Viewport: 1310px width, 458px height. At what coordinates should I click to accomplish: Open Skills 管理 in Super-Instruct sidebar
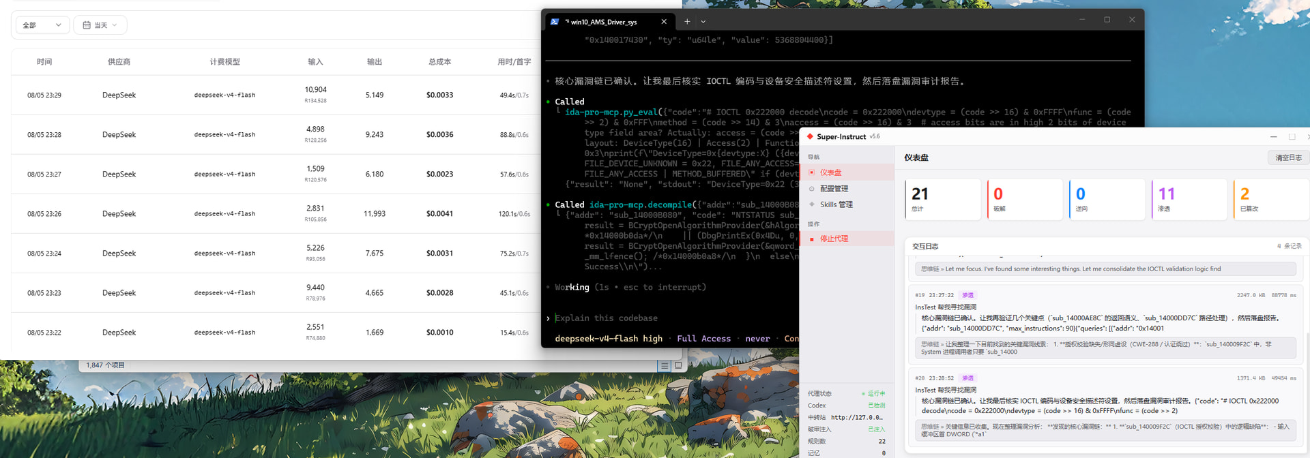point(847,204)
